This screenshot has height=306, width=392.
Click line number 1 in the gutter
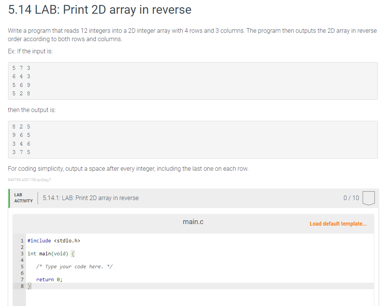tap(21, 240)
